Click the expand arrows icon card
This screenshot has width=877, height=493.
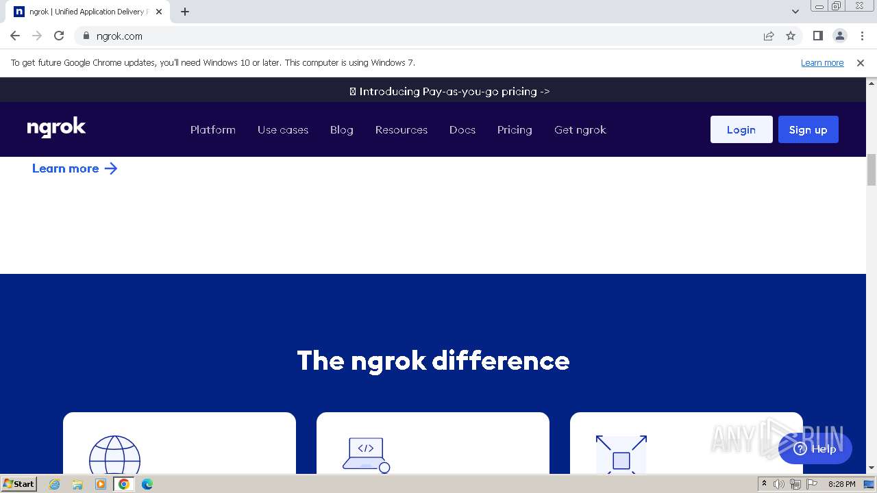coord(621,455)
